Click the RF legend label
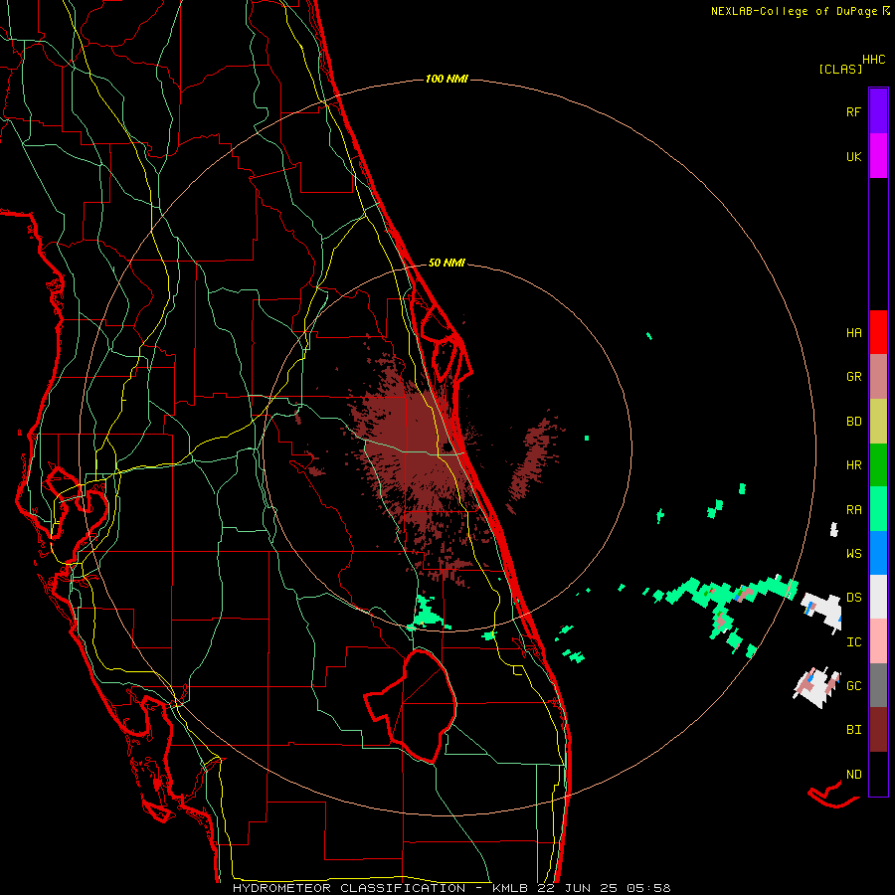The image size is (895, 895). pyautogui.click(x=853, y=111)
